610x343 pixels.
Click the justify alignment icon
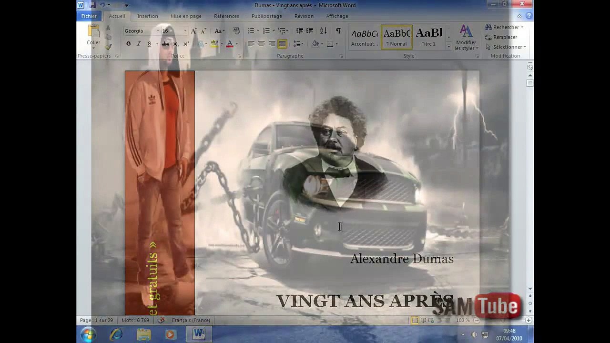tap(282, 44)
